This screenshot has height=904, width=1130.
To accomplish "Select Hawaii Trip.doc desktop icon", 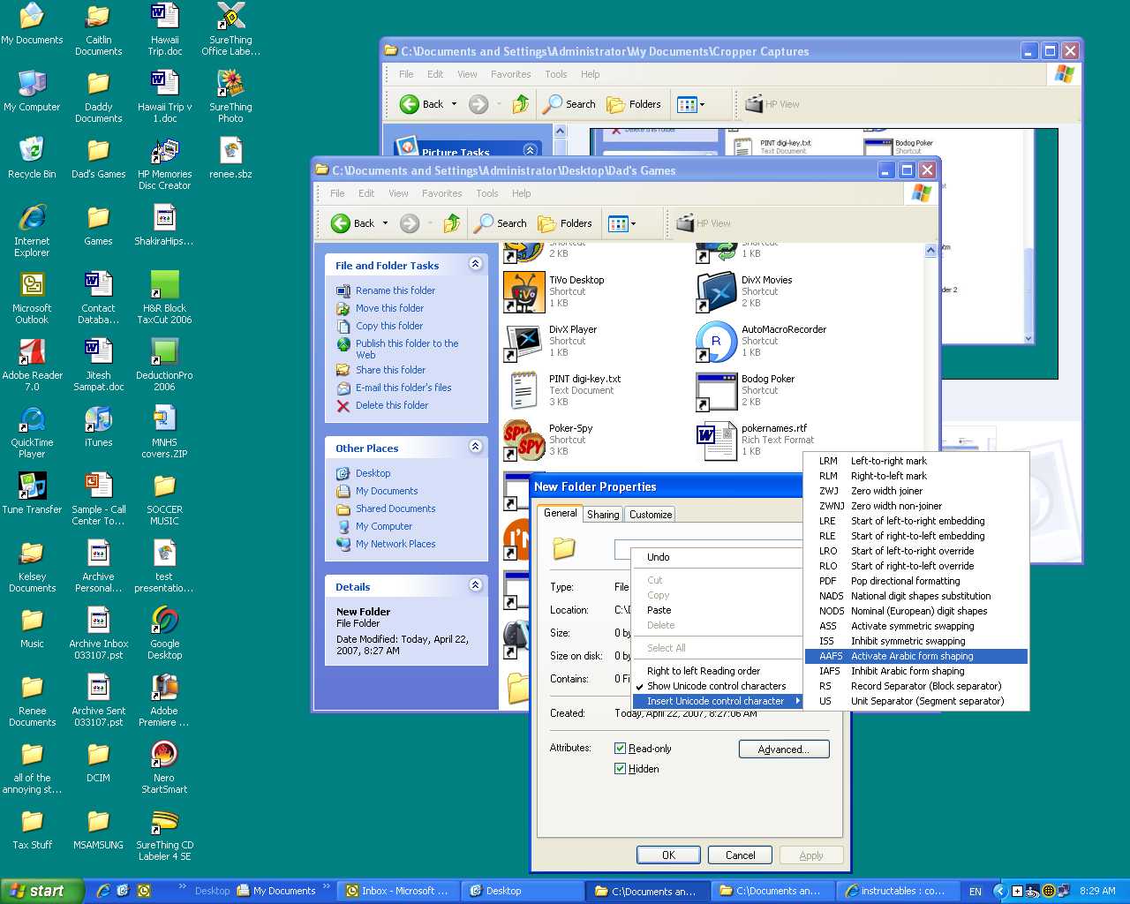I will click(x=164, y=29).
